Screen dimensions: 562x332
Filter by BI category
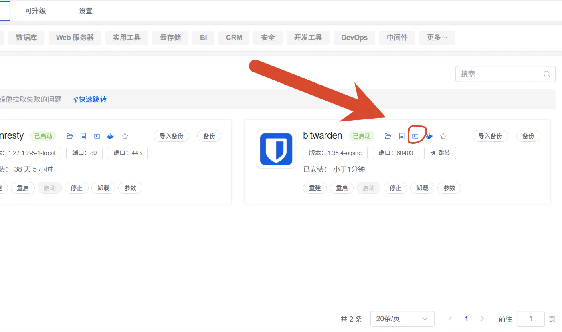[x=204, y=38]
